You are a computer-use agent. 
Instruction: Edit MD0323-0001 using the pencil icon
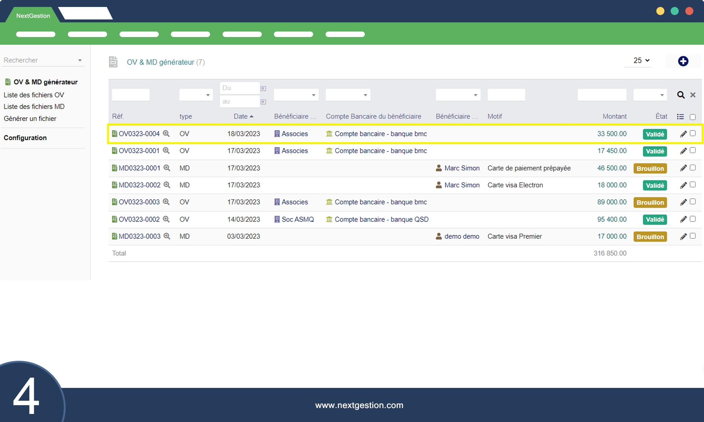pos(683,168)
